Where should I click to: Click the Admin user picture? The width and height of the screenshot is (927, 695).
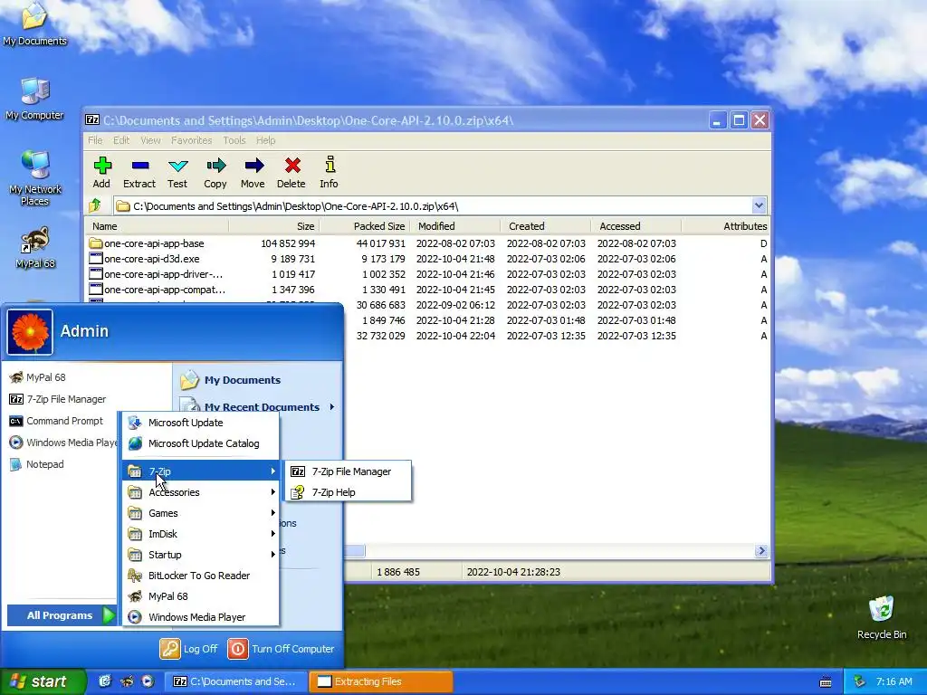pyautogui.click(x=30, y=331)
